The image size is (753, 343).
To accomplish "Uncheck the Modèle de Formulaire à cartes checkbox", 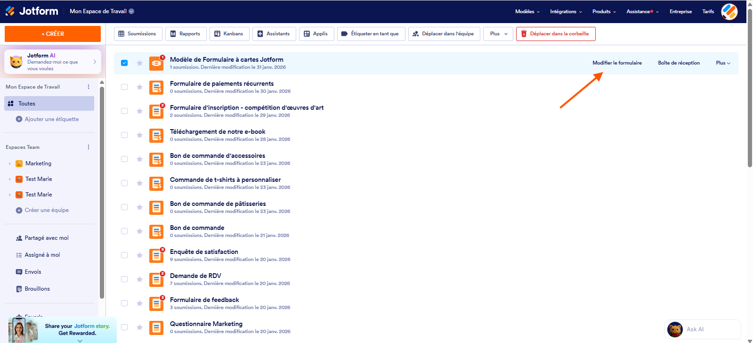I will (124, 63).
